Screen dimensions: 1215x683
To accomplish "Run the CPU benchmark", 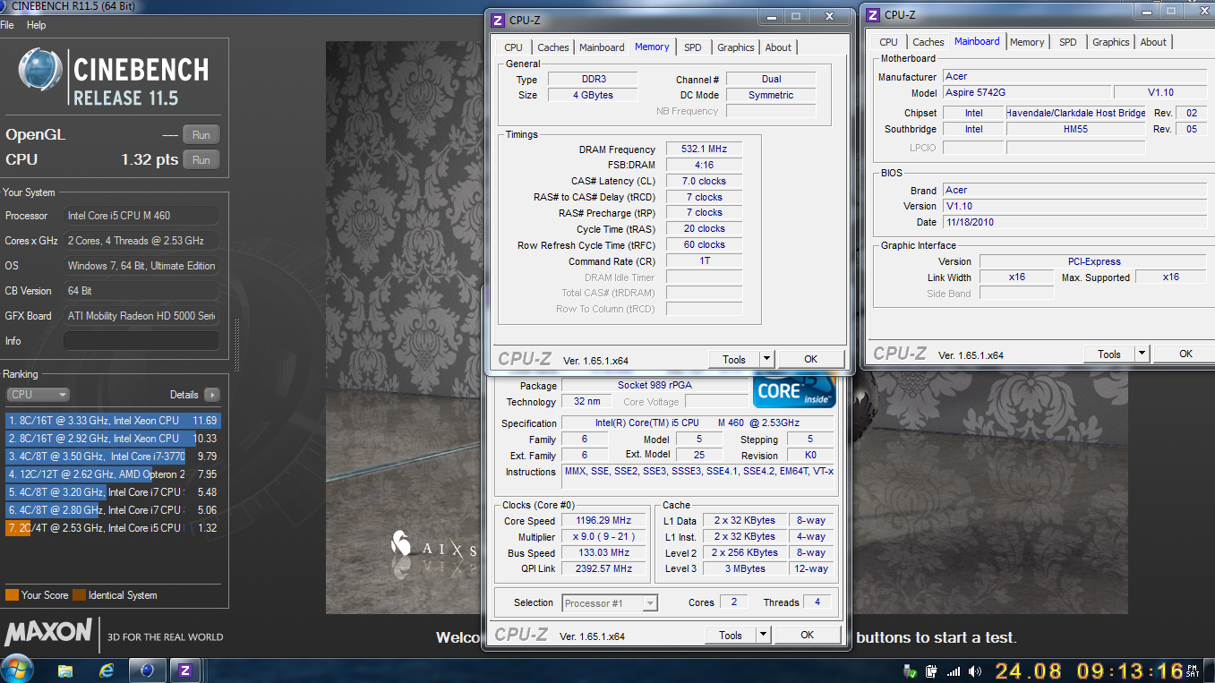I will (x=201, y=159).
